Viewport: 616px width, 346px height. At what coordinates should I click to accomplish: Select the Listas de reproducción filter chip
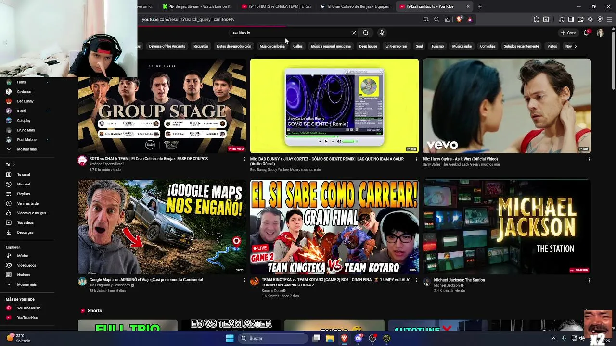click(x=234, y=46)
